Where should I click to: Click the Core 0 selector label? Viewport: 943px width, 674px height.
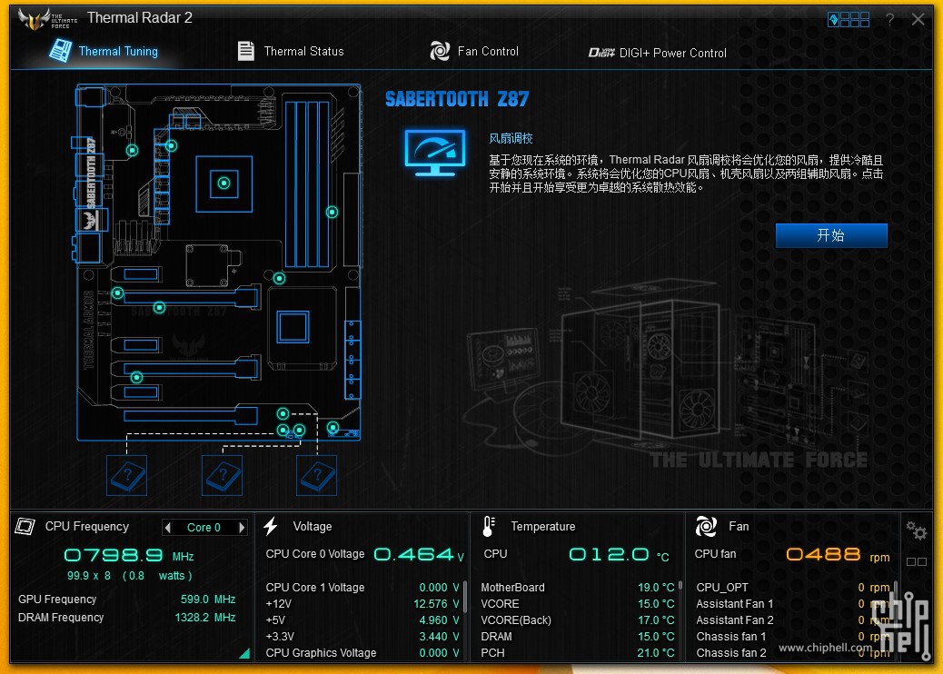coord(203,527)
